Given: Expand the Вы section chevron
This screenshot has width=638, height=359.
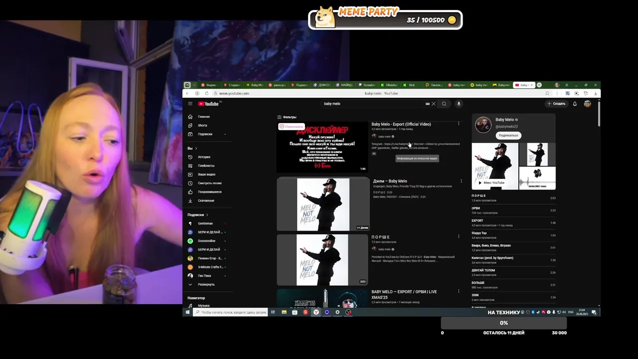Looking at the screenshot, I should (x=196, y=148).
